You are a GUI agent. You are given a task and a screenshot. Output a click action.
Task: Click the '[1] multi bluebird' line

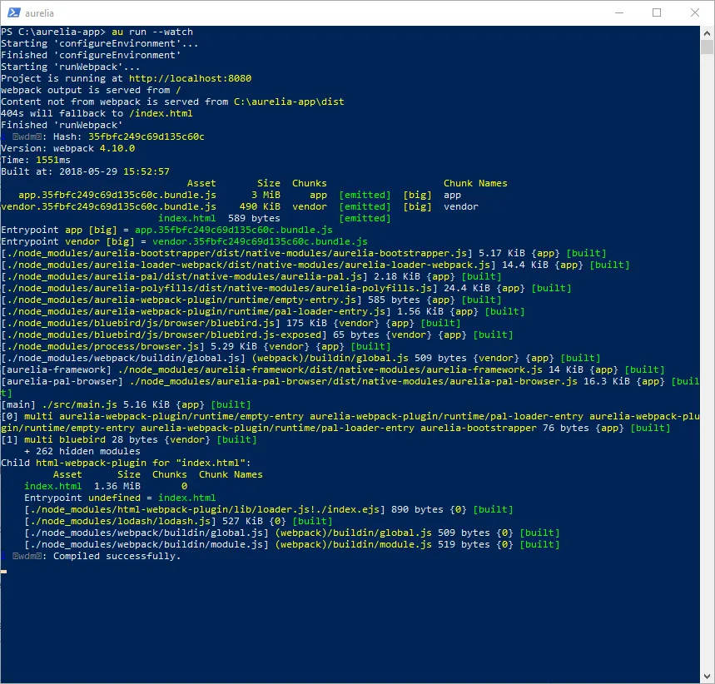point(129,440)
